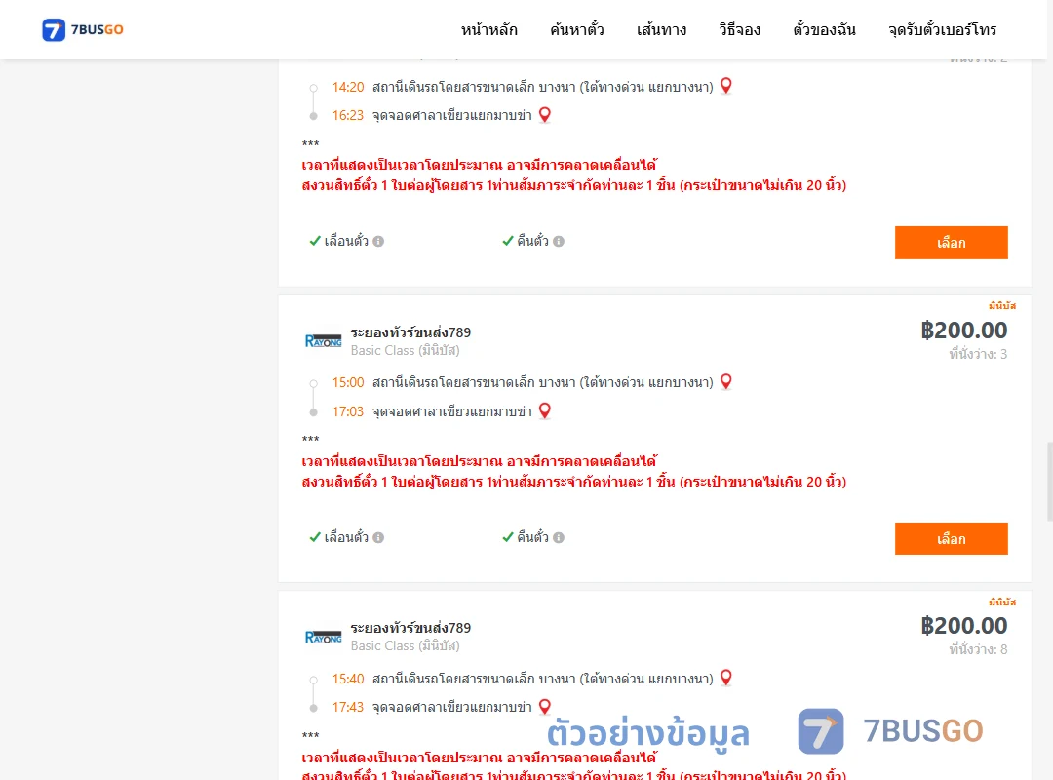Open ตั๋วของฉัน my tickets
The height and width of the screenshot is (780, 1053).
point(824,29)
